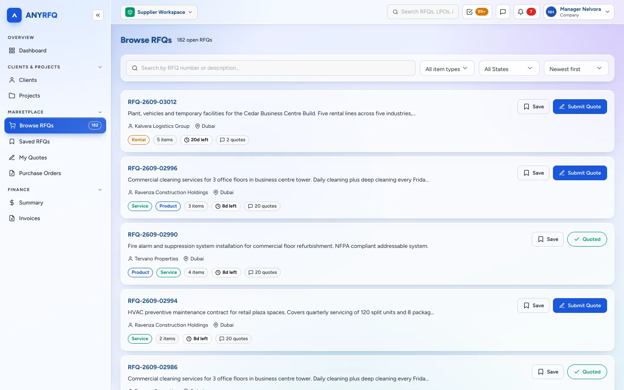This screenshot has height=390, width=624.
Task: Open the All item types filter
Action: [x=447, y=68]
